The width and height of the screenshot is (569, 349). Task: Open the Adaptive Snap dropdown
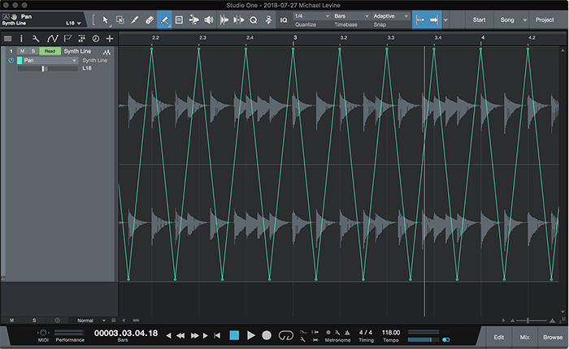(x=391, y=16)
